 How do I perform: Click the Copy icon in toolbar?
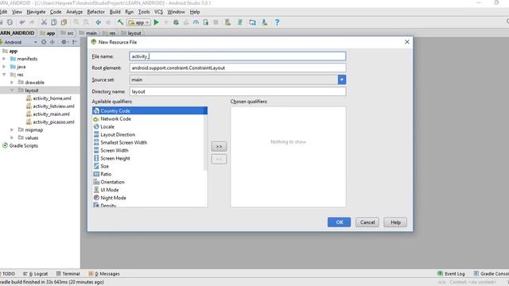[x=54, y=22]
